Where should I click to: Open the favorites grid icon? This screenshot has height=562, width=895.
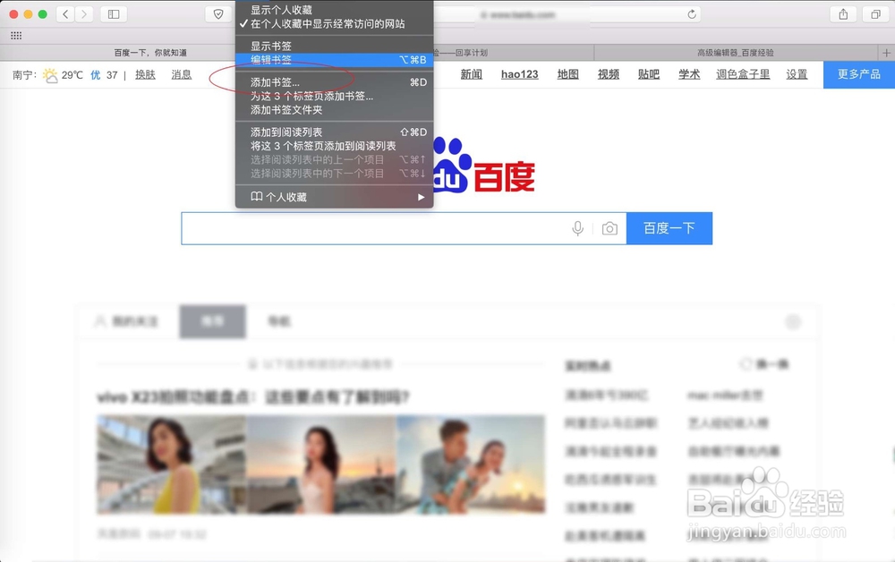click(16, 36)
